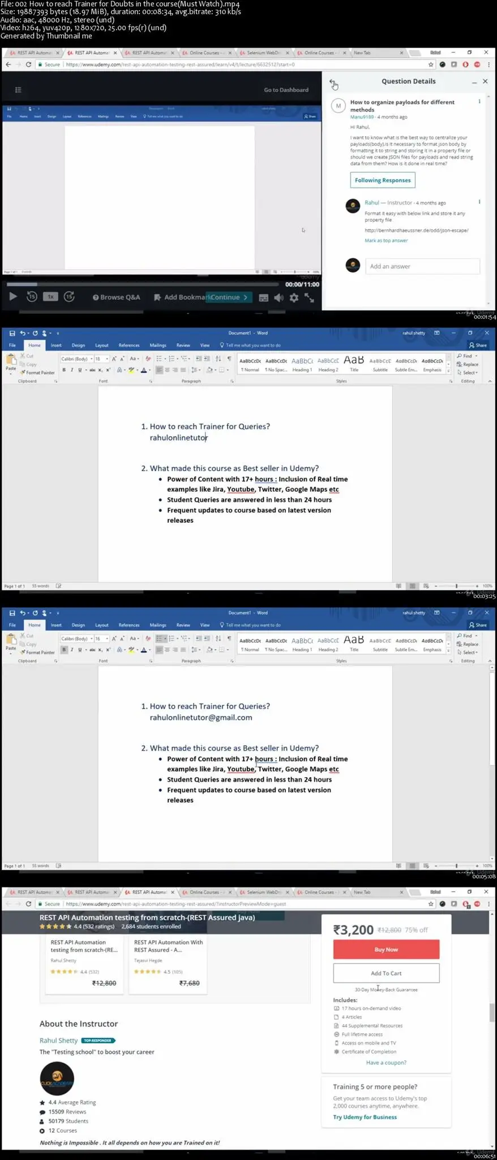The width and height of the screenshot is (497, 1160).
Task: Click the Add an answer field
Action: click(x=422, y=266)
